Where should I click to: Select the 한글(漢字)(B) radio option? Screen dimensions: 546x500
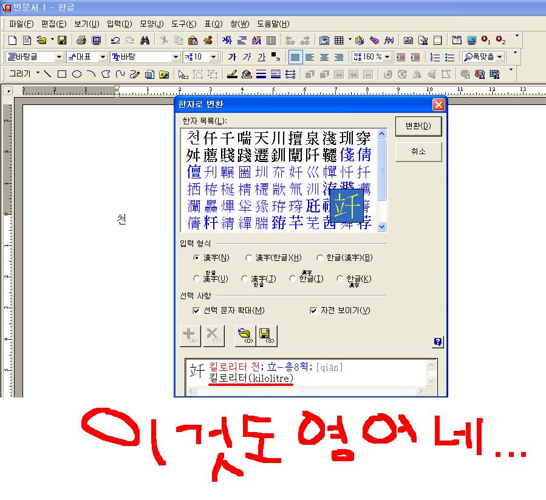(x=318, y=258)
